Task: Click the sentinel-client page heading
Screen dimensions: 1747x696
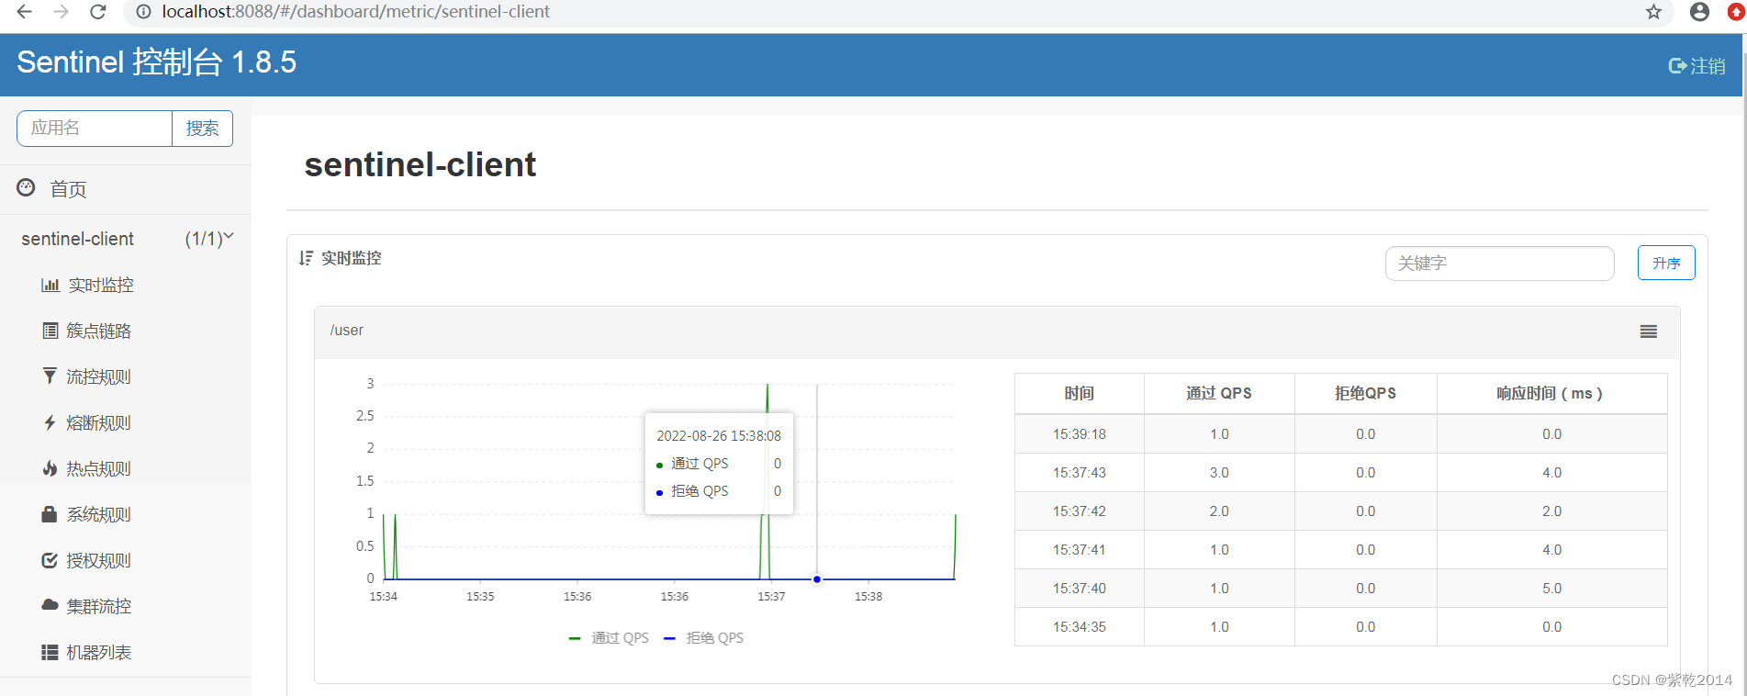Action: pos(420,164)
